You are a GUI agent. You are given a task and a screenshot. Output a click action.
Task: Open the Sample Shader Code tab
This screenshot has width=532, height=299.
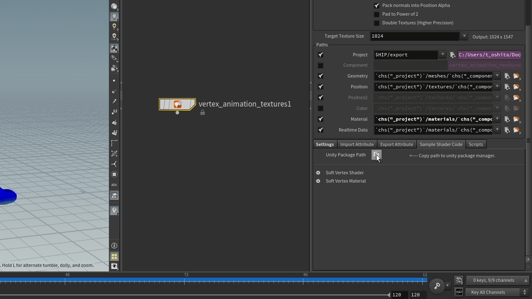(441, 144)
